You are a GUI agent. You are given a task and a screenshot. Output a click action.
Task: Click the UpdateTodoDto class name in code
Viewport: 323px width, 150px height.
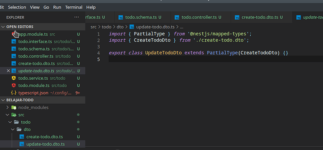coord(164,53)
